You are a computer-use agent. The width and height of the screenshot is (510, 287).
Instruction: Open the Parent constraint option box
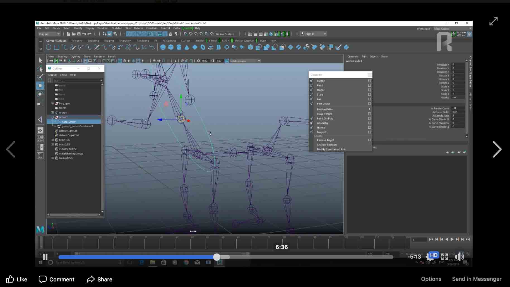[369, 81]
